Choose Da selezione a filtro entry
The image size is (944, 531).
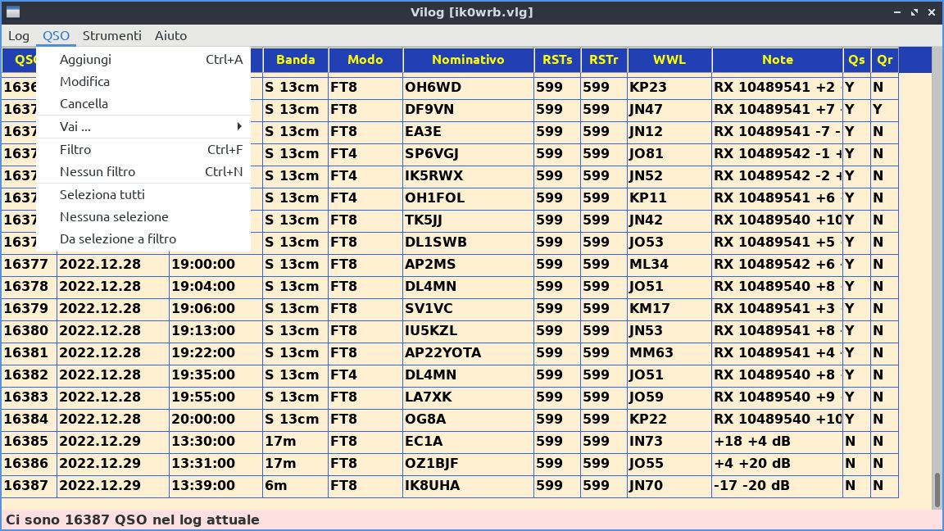coord(143,239)
